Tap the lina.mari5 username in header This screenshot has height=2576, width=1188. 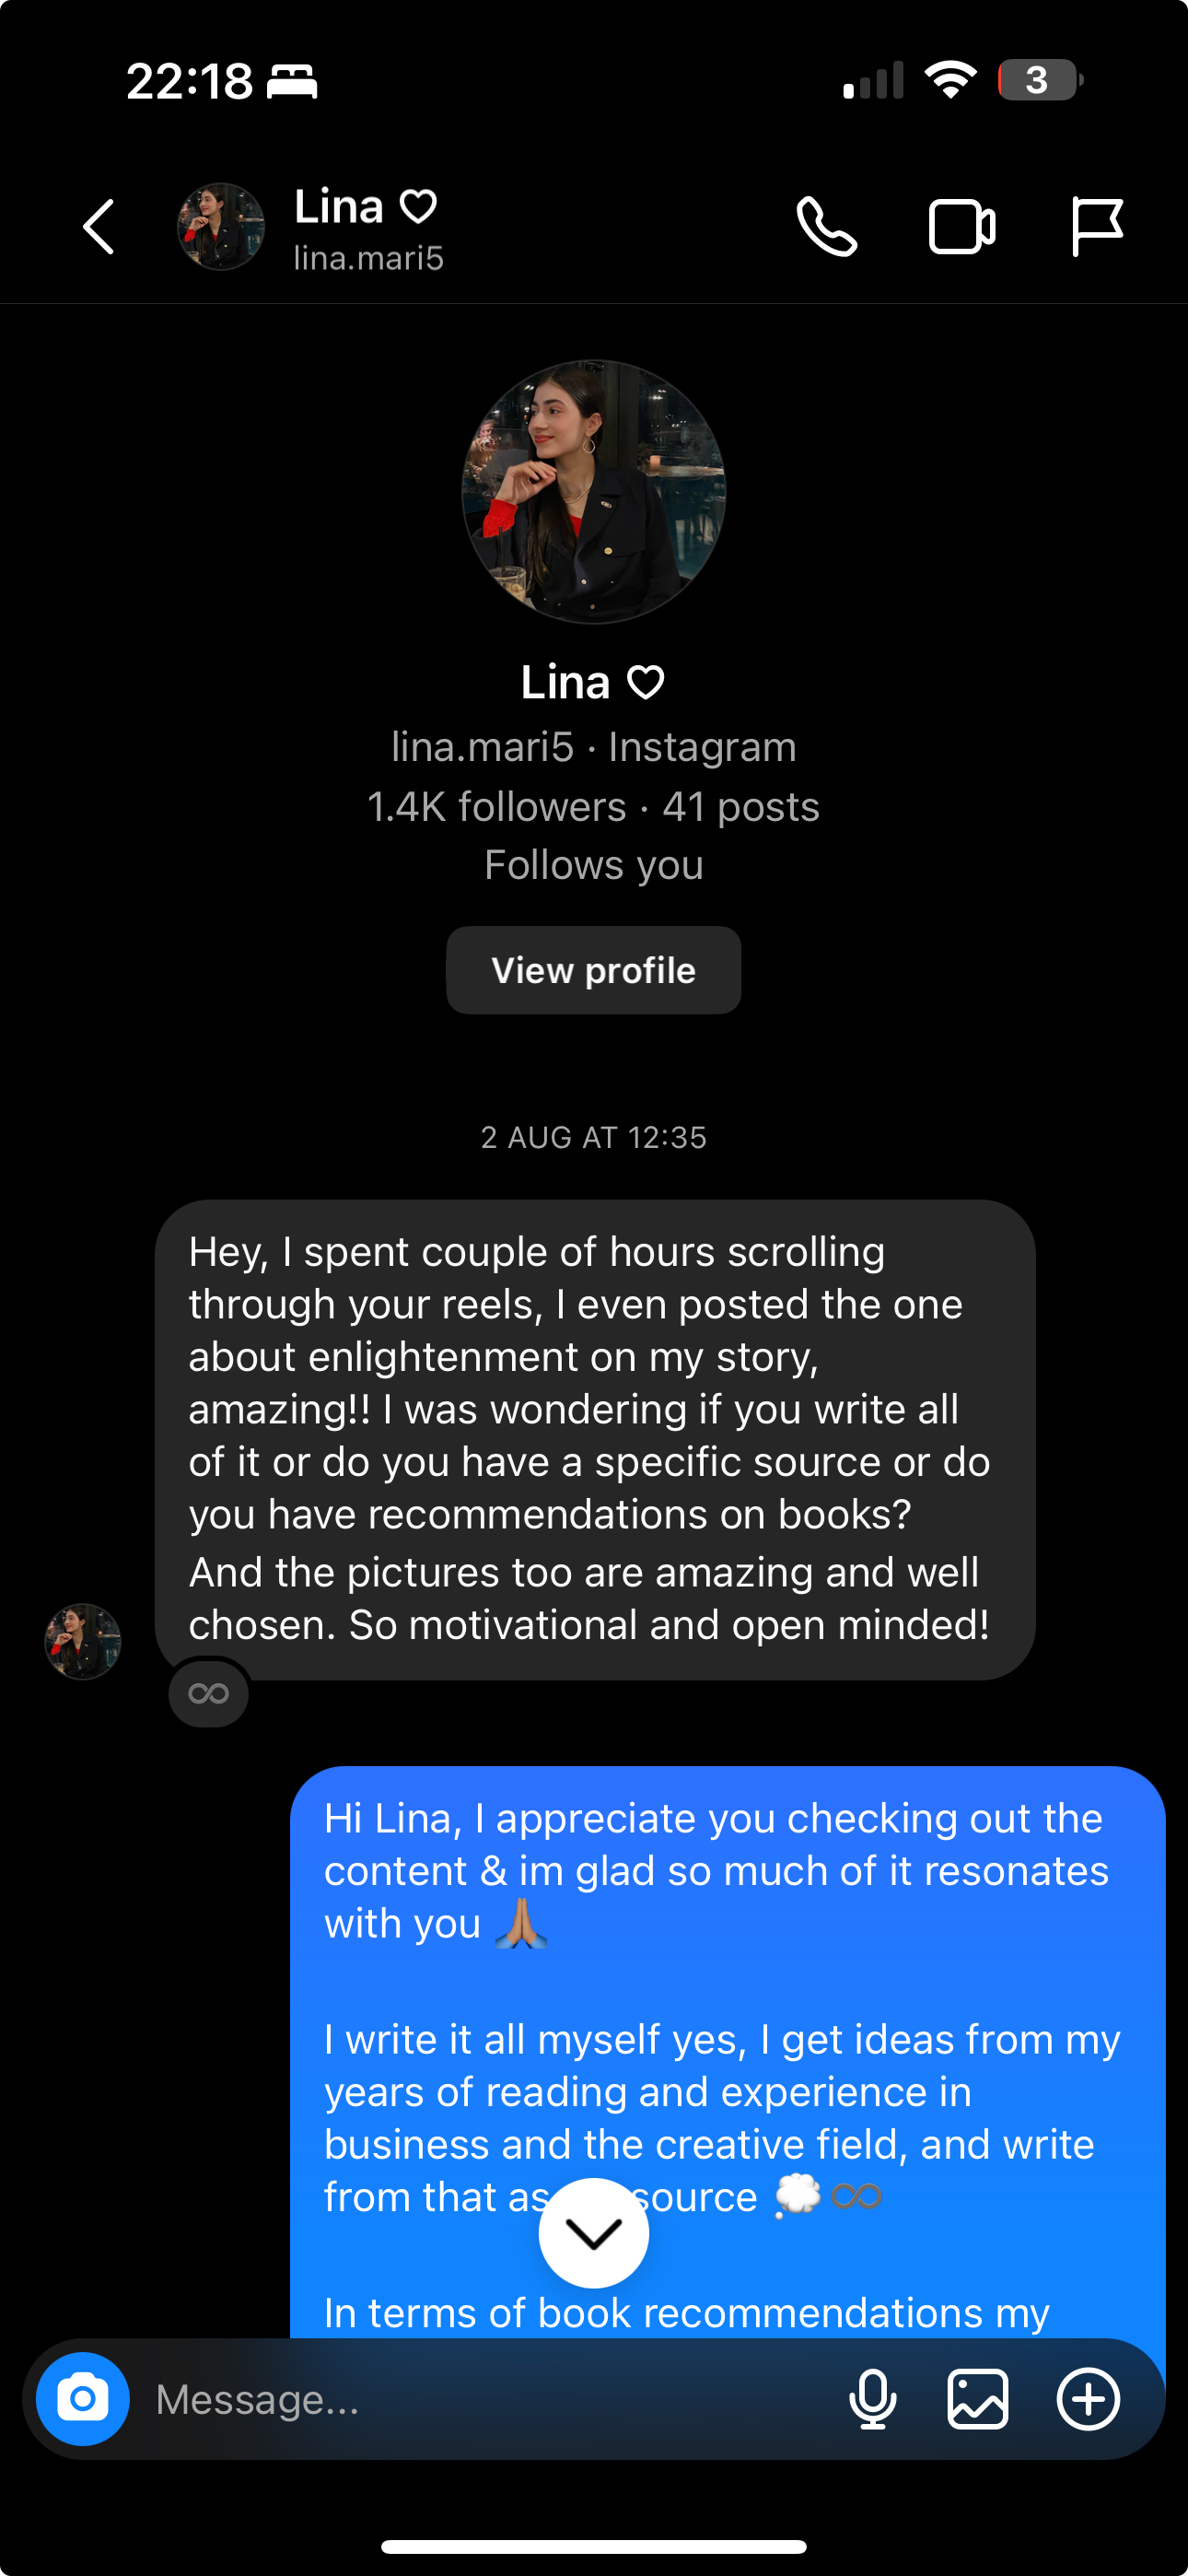coord(368,258)
